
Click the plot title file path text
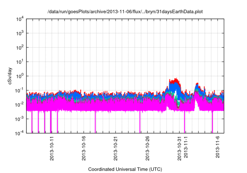(x=125, y=12)
